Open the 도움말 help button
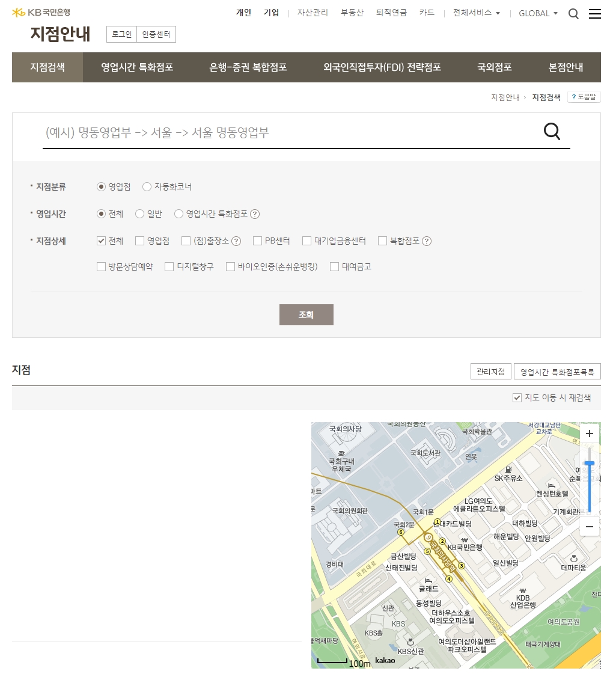The width and height of the screenshot is (616, 680). click(584, 97)
